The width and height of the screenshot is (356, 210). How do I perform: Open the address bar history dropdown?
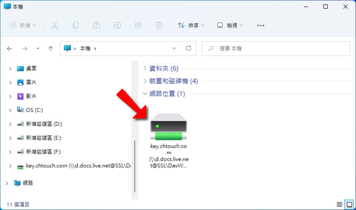click(x=174, y=48)
